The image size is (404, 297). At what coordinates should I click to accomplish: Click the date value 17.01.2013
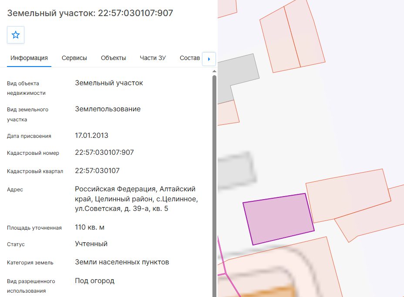91,135
